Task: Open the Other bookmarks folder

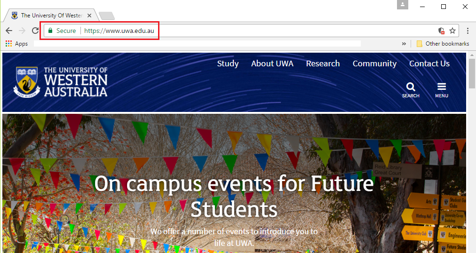Action: [x=443, y=44]
